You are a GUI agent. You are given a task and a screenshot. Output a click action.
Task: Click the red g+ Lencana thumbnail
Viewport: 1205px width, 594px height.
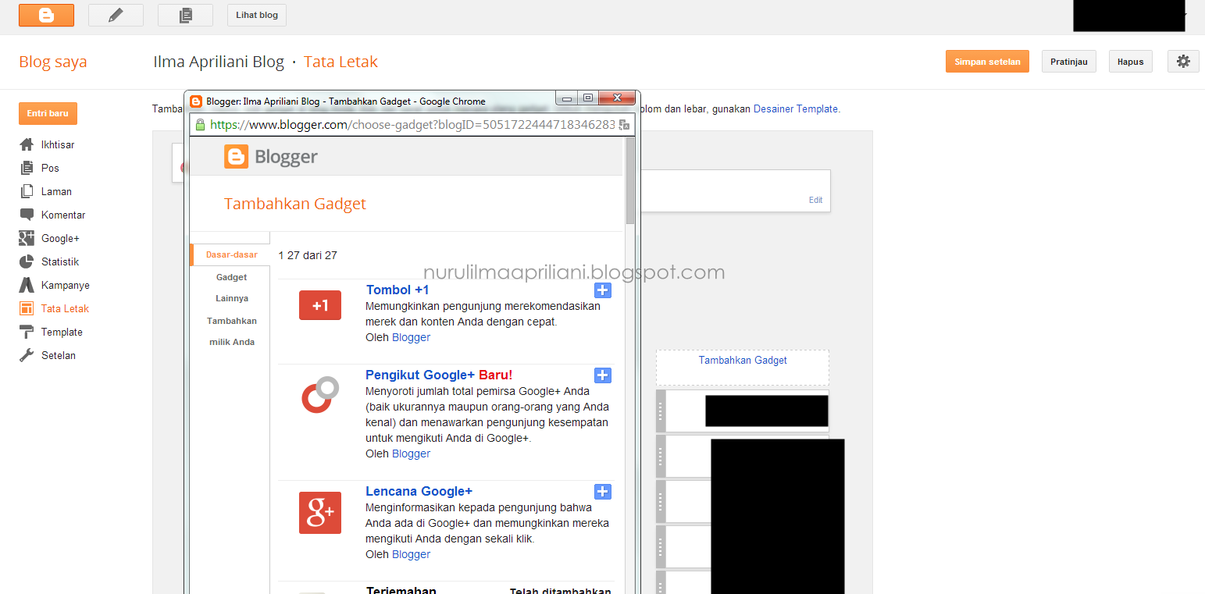320,513
